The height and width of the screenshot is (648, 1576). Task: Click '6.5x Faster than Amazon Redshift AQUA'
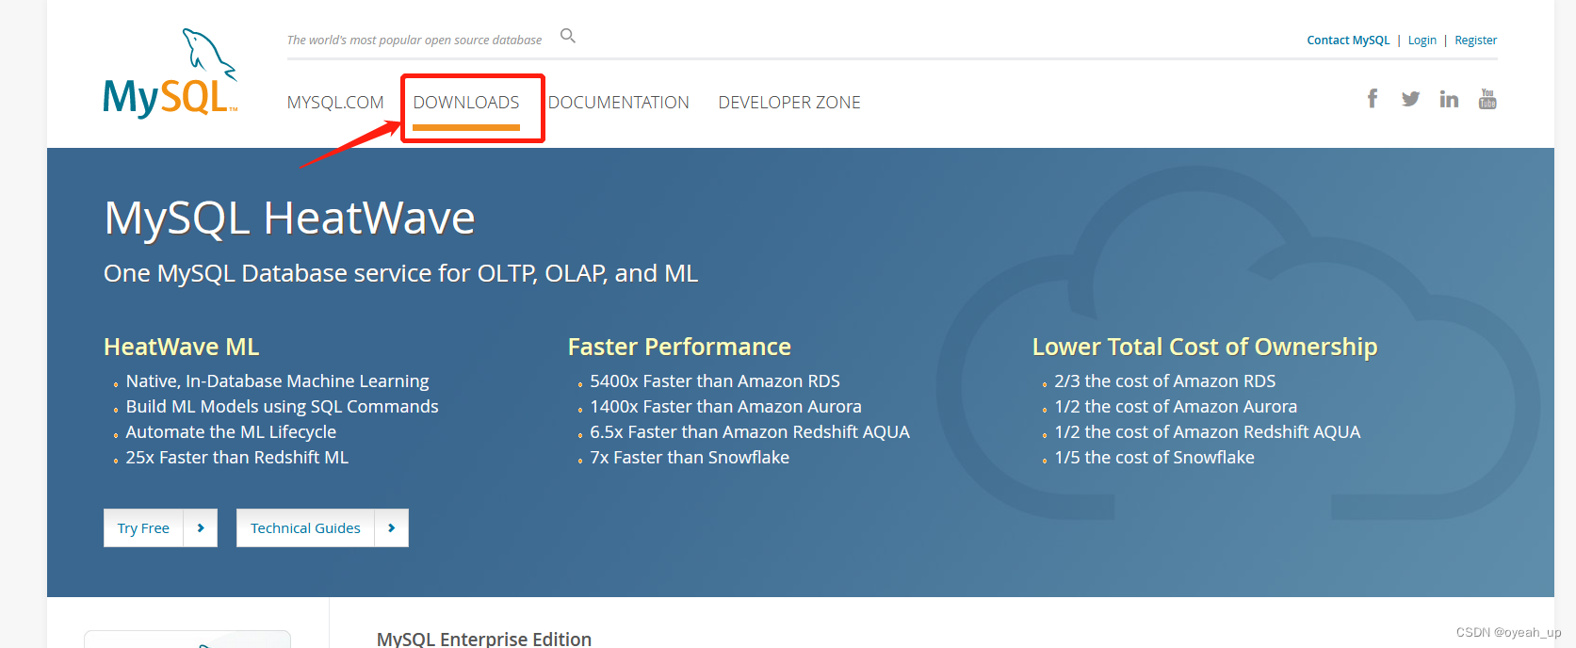pos(750,432)
